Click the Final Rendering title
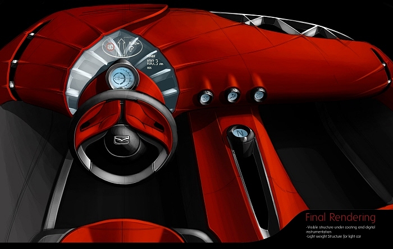Image resolution: width=393 pixels, height=249 pixels. click(340, 218)
